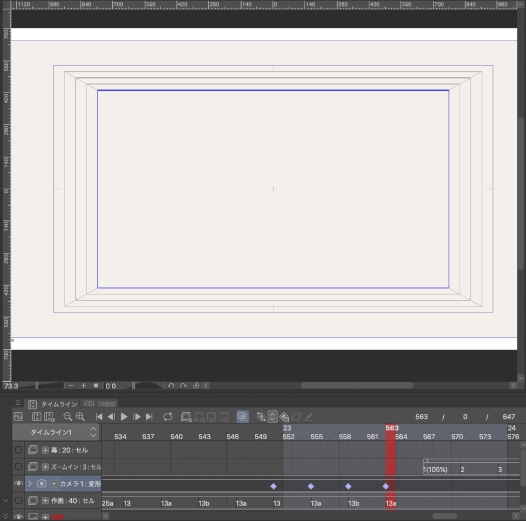Enable visibility checkbox for the 幕 layer
Viewport: 526px width, 521px height.
[x=19, y=450]
